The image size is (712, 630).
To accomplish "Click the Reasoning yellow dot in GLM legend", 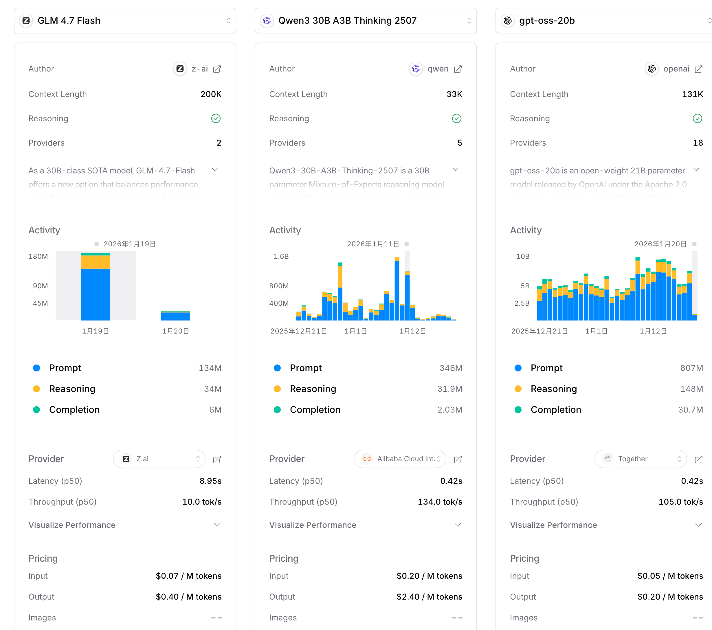I will (36, 389).
